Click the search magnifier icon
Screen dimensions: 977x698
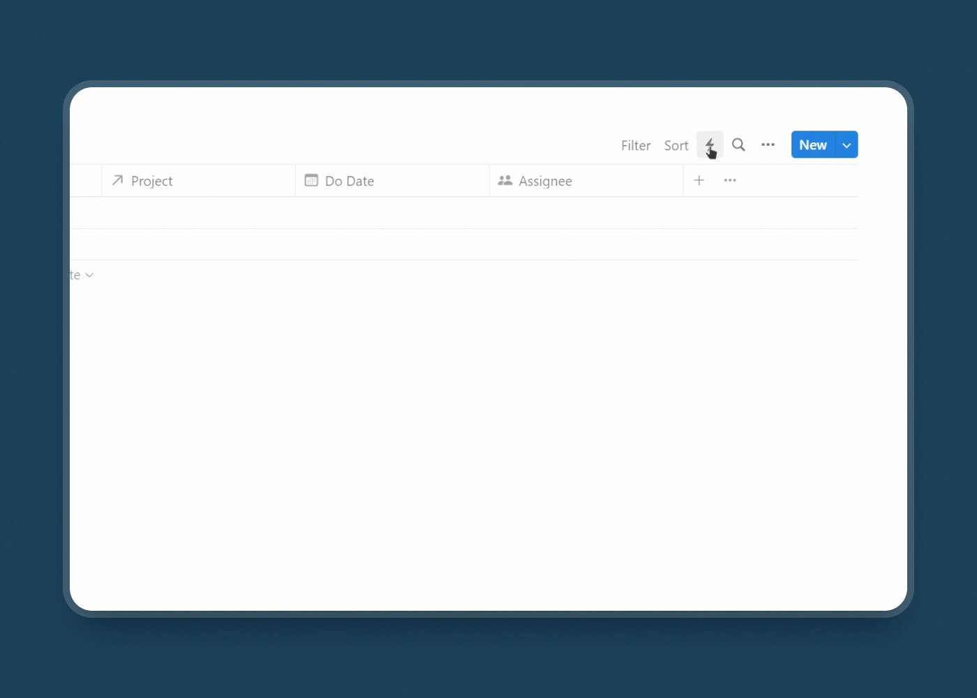pos(738,145)
